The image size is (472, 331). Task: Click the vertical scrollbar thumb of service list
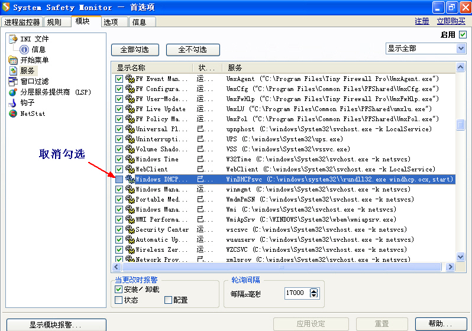[x=460, y=125]
